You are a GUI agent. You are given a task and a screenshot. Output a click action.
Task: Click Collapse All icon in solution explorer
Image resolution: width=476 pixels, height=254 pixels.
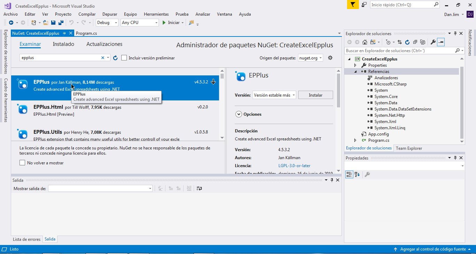coord(415,42)
